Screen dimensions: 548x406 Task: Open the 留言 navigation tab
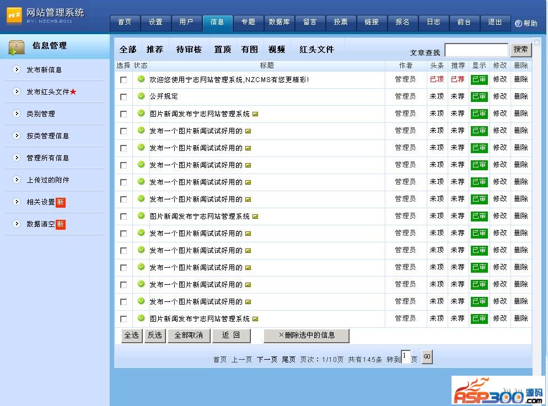[310, 23]
